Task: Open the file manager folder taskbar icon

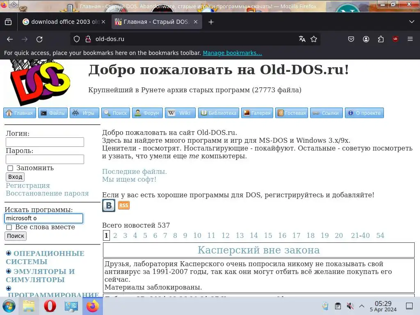Action: 29,306
